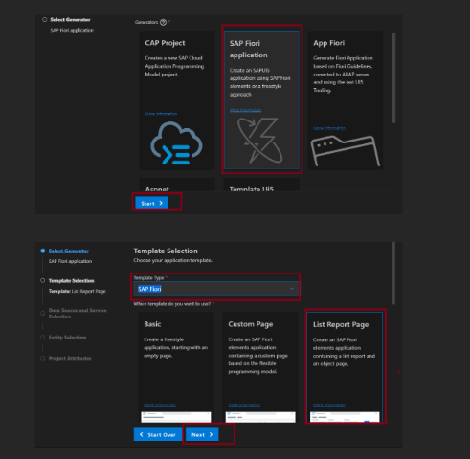Click the SAP Fiori lightning bolt icon

pyautogui.click(x=260, y=141)
